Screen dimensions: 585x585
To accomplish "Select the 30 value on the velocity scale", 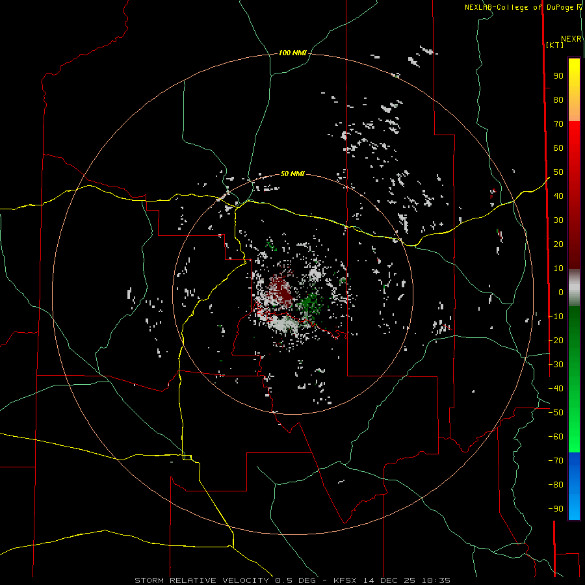I will tap(558, 220).
